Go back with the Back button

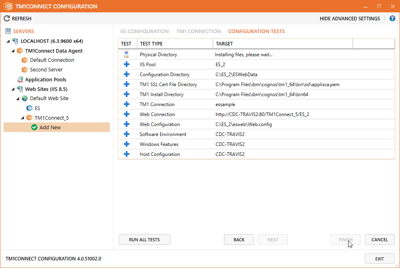coord(239,239)
